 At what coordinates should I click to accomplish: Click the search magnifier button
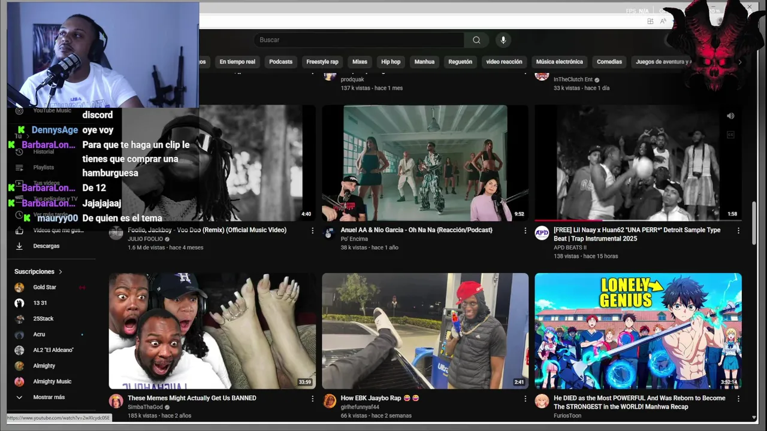tap(476, 40)
